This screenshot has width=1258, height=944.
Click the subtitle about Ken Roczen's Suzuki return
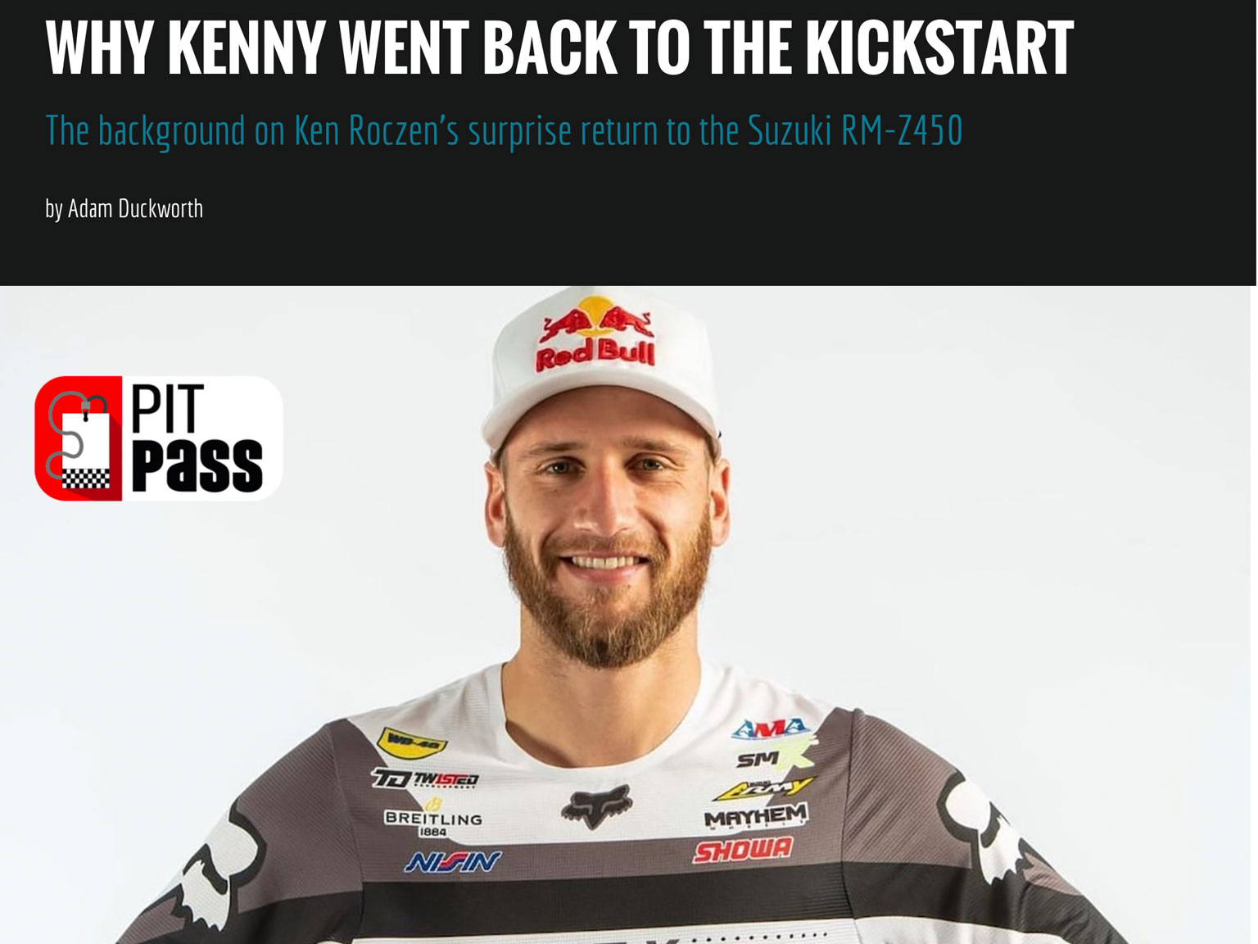[504, 131]
